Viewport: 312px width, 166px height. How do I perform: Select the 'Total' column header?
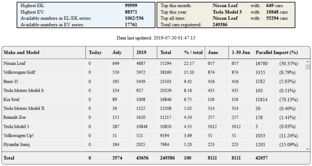coord(165,53)
